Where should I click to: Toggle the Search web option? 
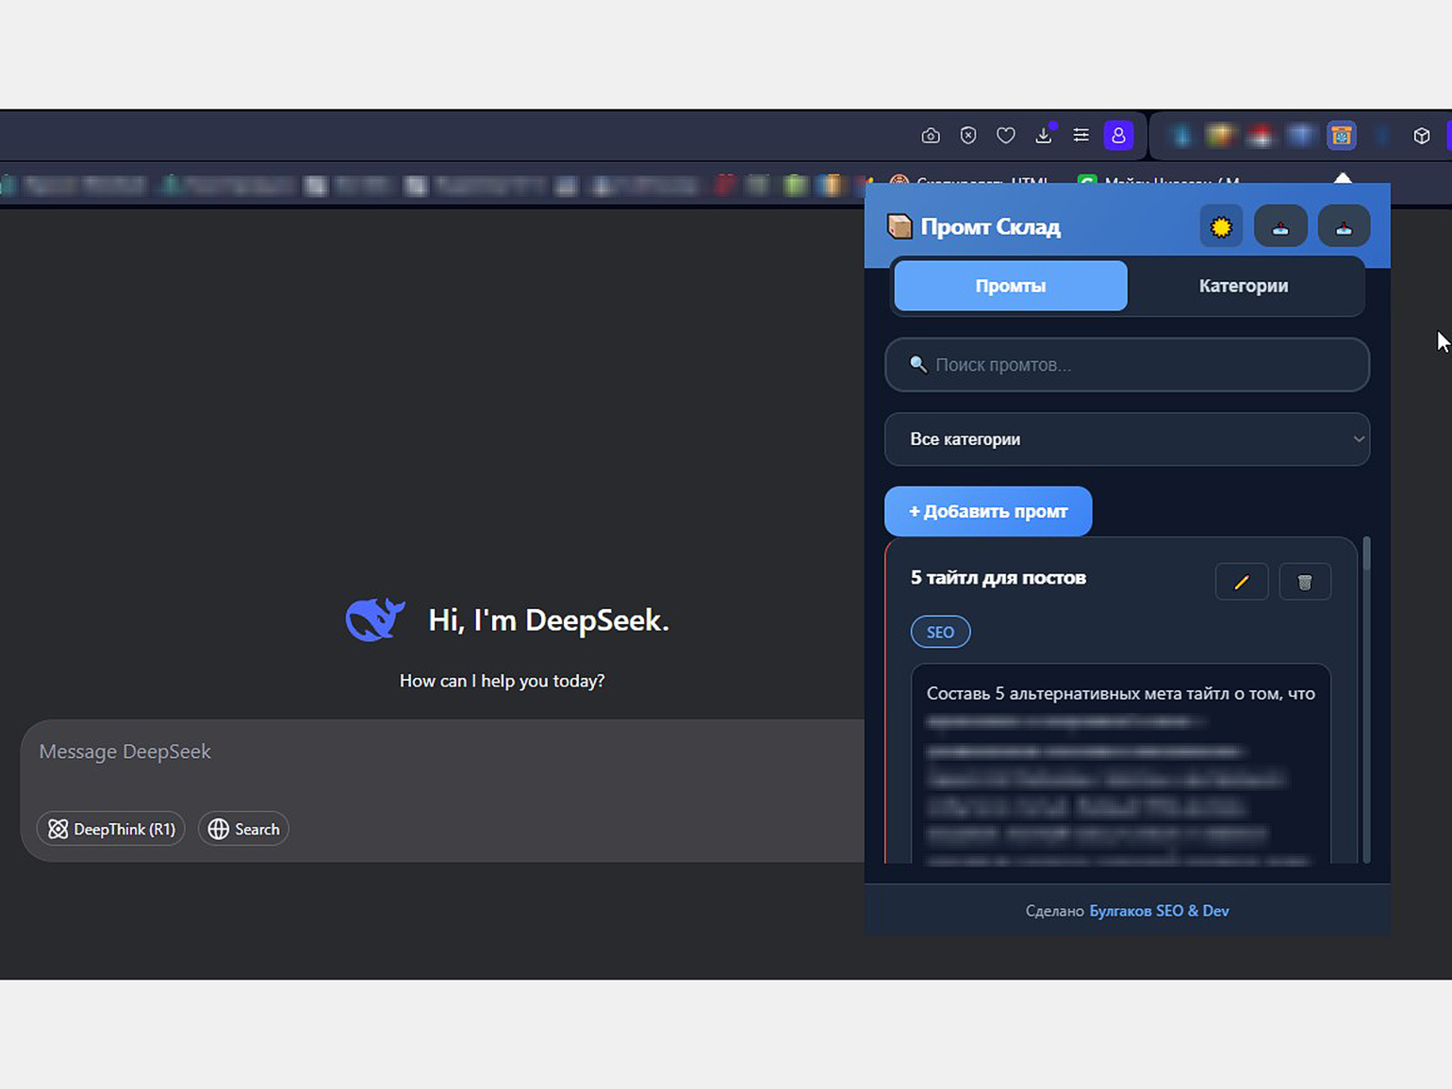click(x=243, y=829)
